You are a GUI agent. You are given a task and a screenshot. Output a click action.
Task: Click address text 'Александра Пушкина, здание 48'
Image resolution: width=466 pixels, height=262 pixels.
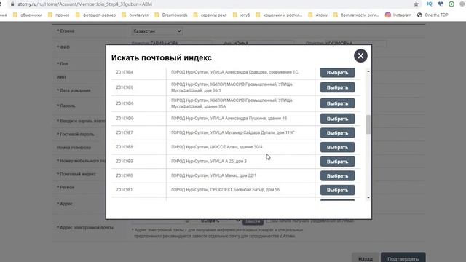256,118
